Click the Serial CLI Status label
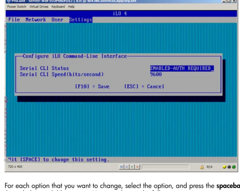 pyautogui.click(x=44, y=68)
